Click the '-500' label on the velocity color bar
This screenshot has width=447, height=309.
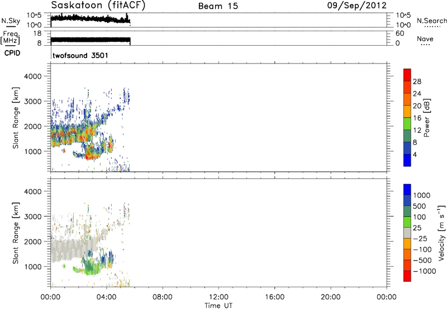coord(422,260)
